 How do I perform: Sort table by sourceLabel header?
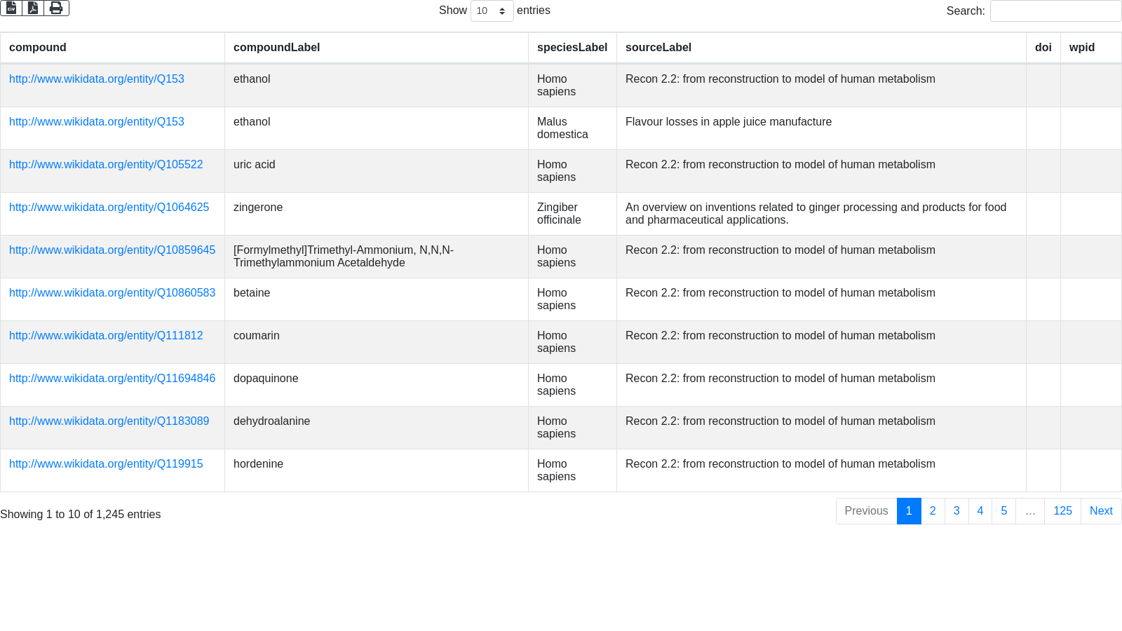pyautogui.click(x=658, y=48)
